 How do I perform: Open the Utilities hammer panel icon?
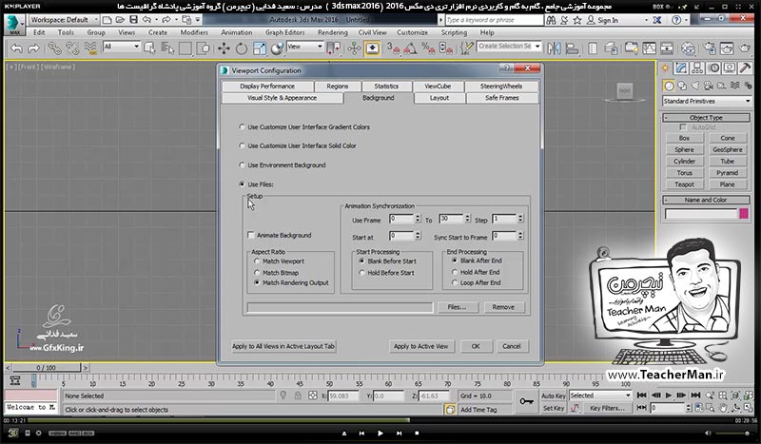click(x=745, y=68)
